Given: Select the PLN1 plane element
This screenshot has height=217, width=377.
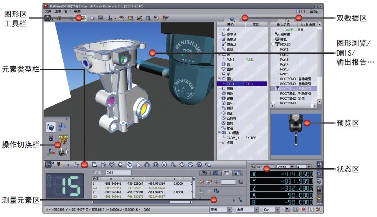Looking at the screenshot, I should coord(231,59).
